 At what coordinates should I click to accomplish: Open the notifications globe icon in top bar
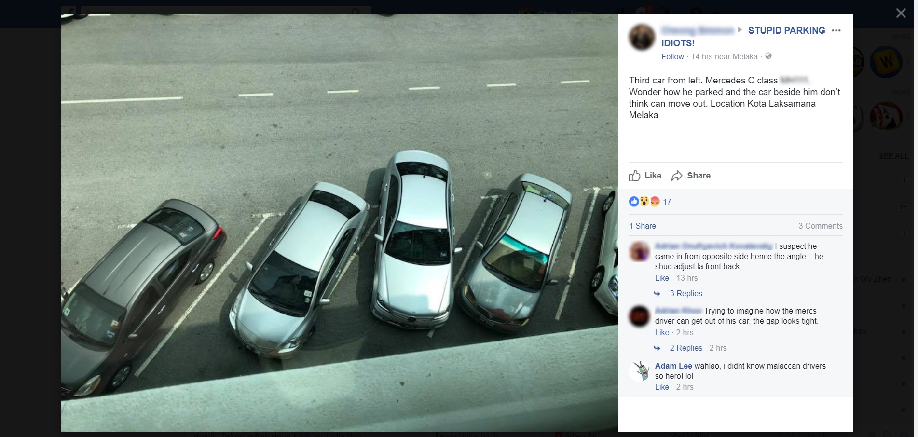point(663,11)
